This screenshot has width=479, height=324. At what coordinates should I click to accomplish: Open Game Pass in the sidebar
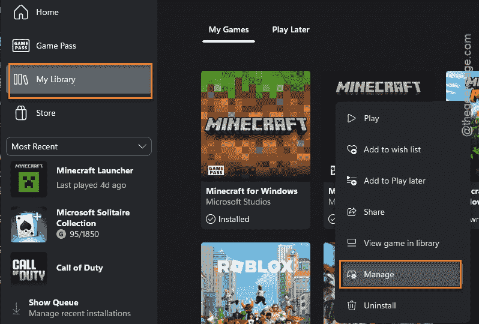click(x=79, y=46)
